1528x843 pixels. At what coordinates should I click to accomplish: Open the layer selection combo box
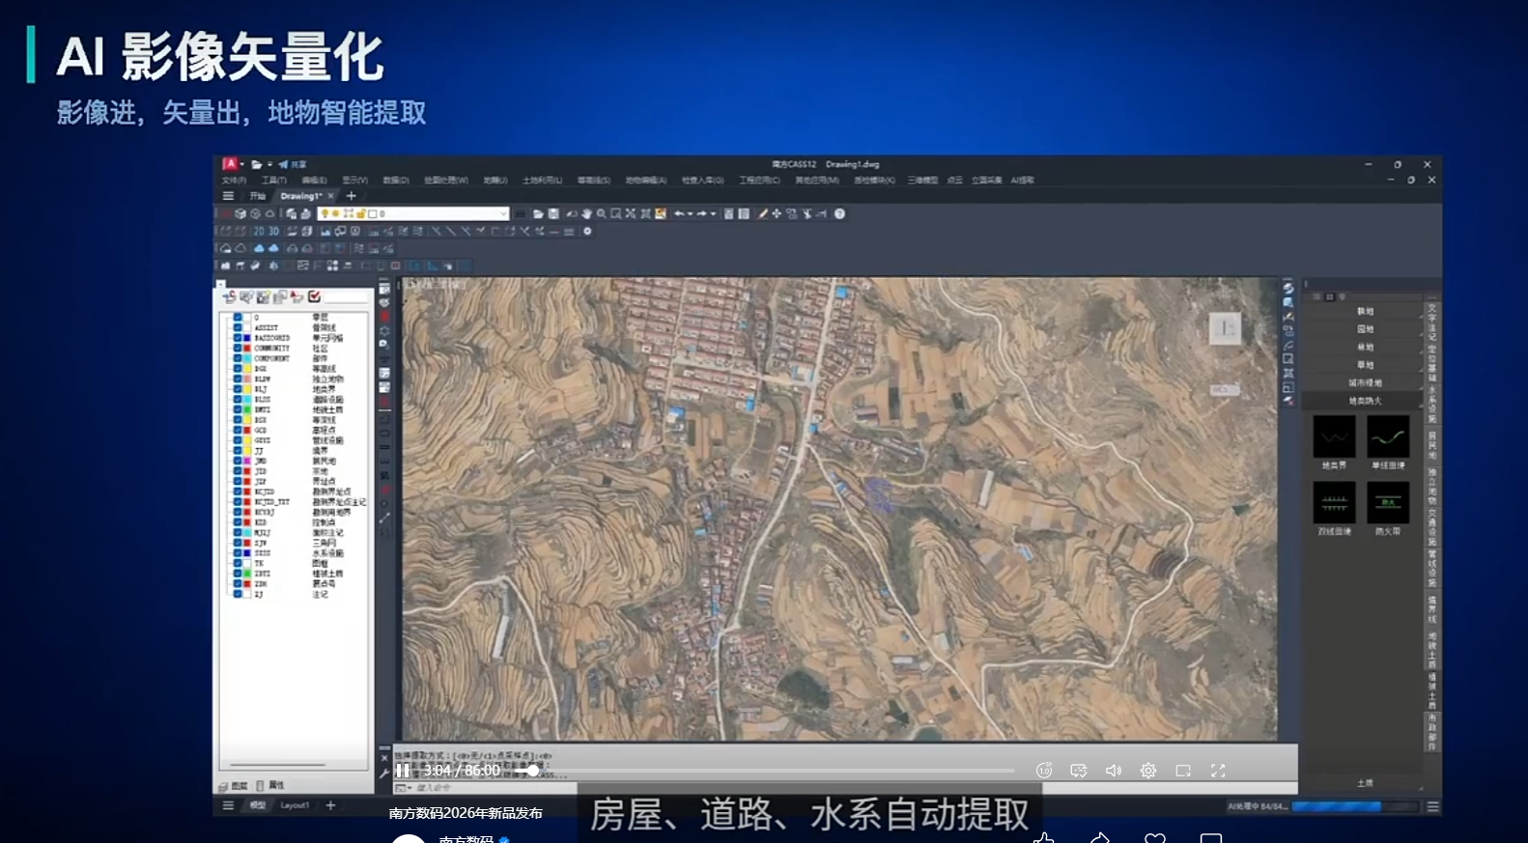point(412,213)
